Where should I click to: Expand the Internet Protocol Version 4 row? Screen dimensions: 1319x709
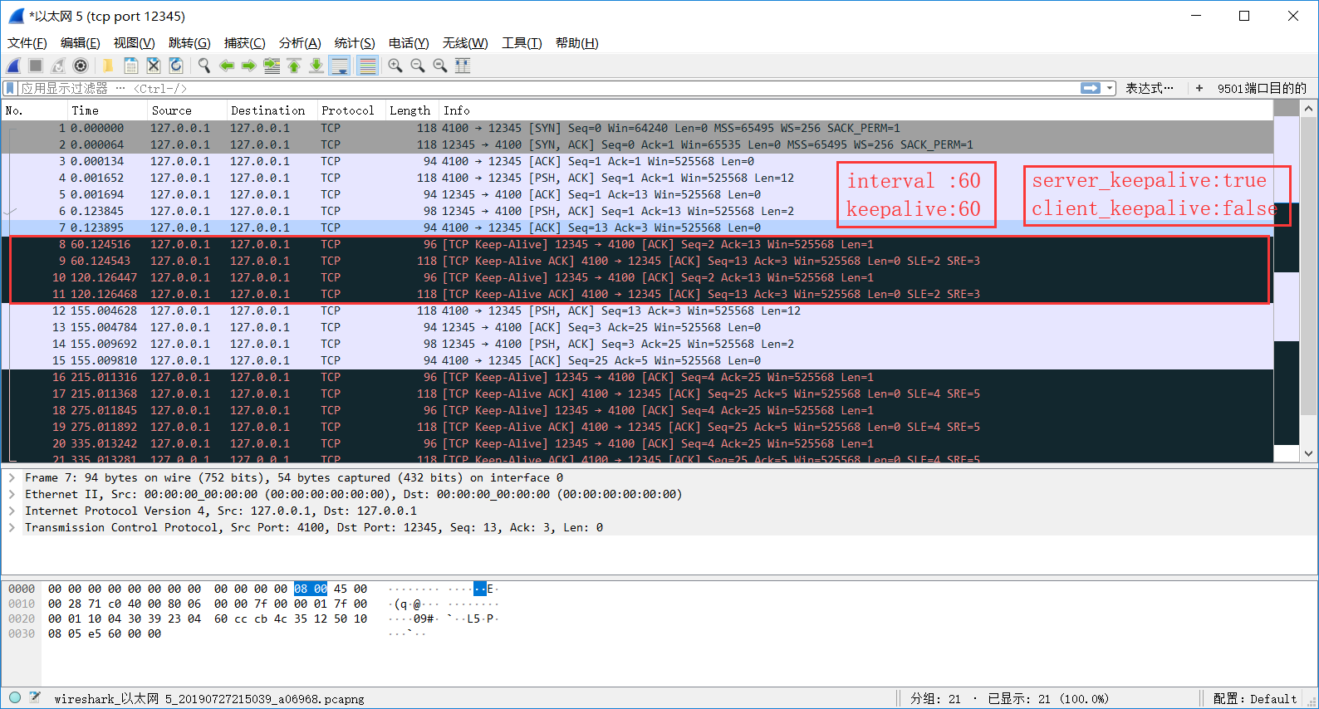coord(12,511)
